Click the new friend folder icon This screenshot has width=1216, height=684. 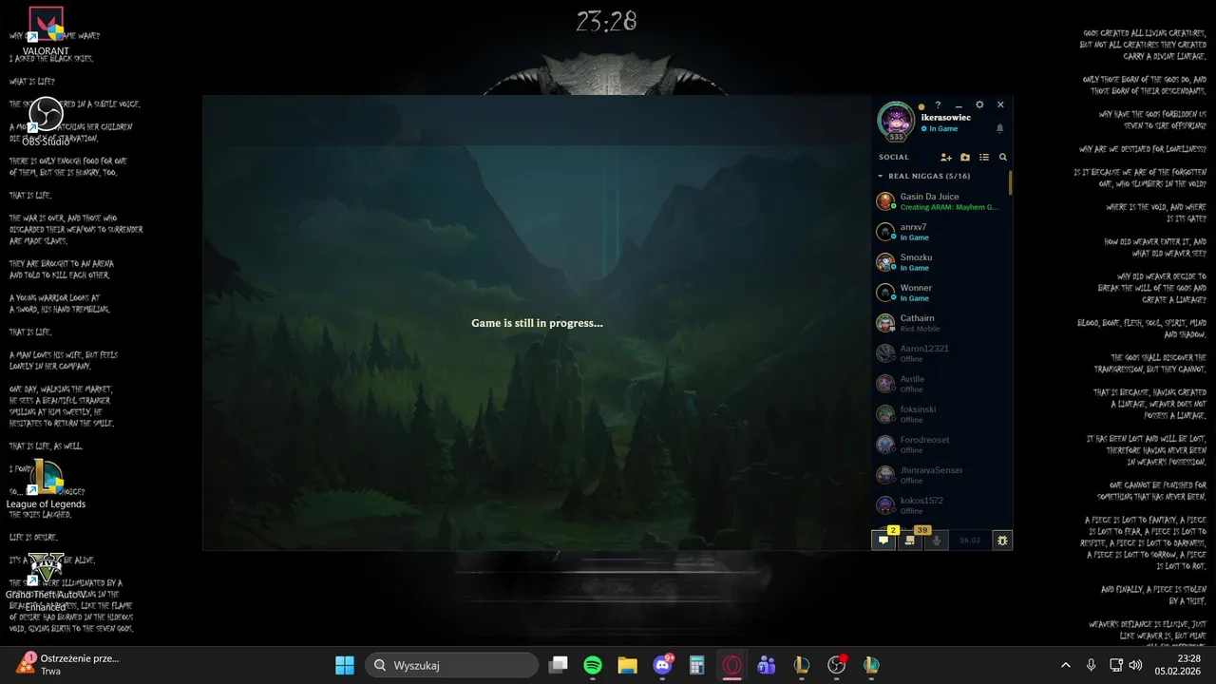965,157
